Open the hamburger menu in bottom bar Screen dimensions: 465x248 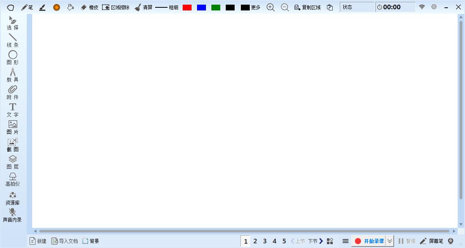345,241
